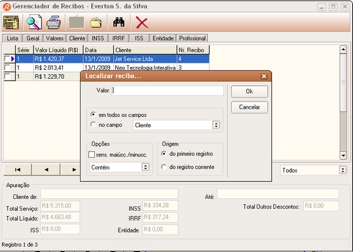Check the R$ 1.229,70 row checkbox

tap(7, 77)
